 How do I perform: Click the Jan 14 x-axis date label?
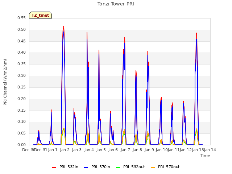click(210, 150)
